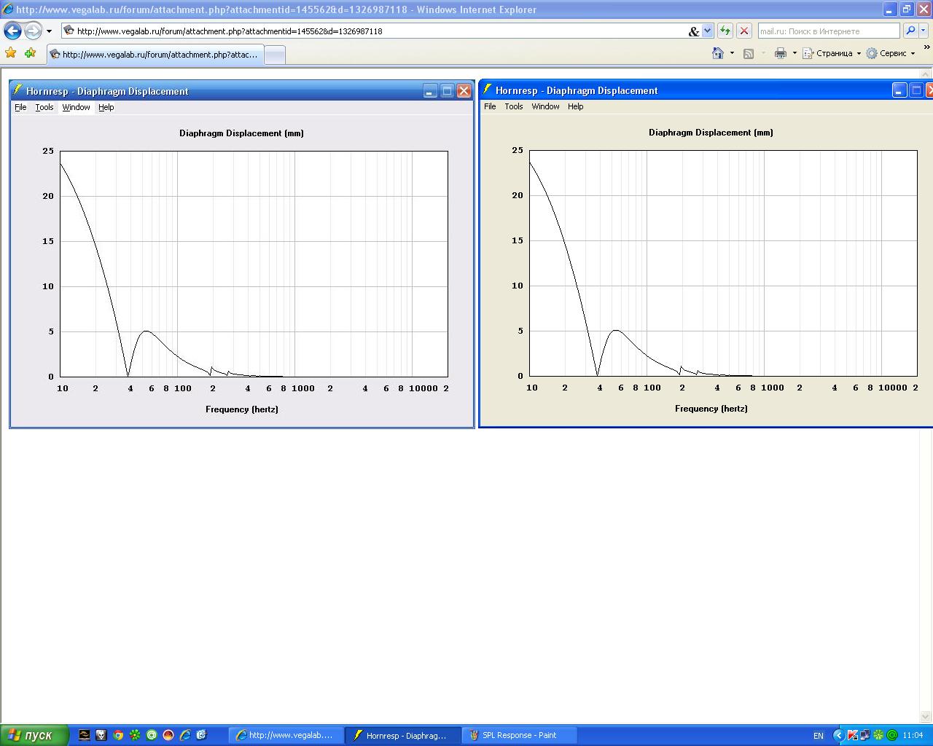Open Window menu in left Hornresp window

pyautogui.click(x=76, y=107)
